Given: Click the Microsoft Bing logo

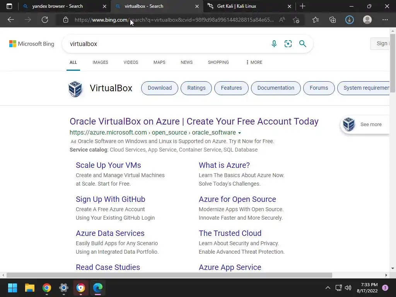Looking at the screenshot, I should tap(32, 44).
